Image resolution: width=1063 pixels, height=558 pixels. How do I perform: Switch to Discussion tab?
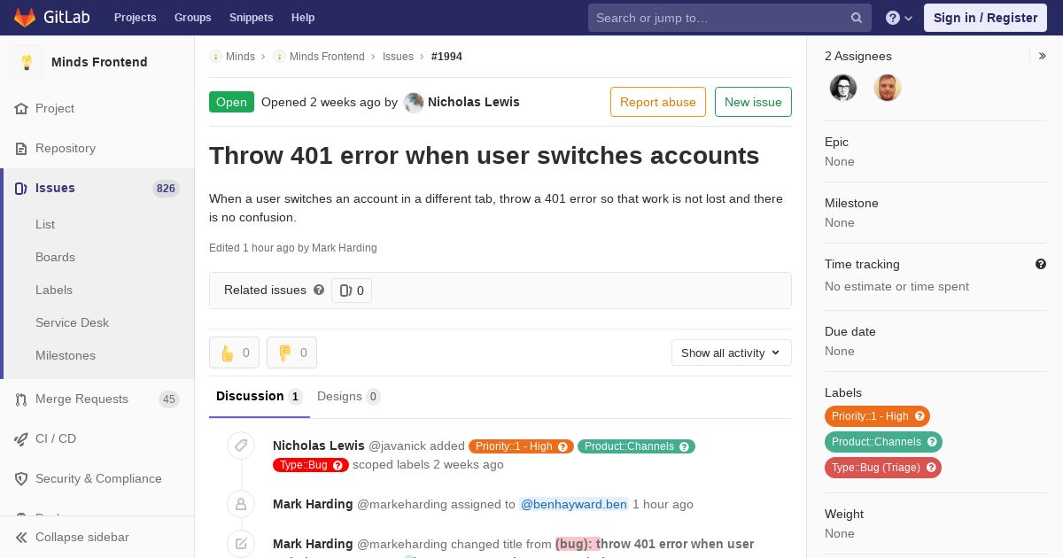pyautogui.click(x=260, y=396)
